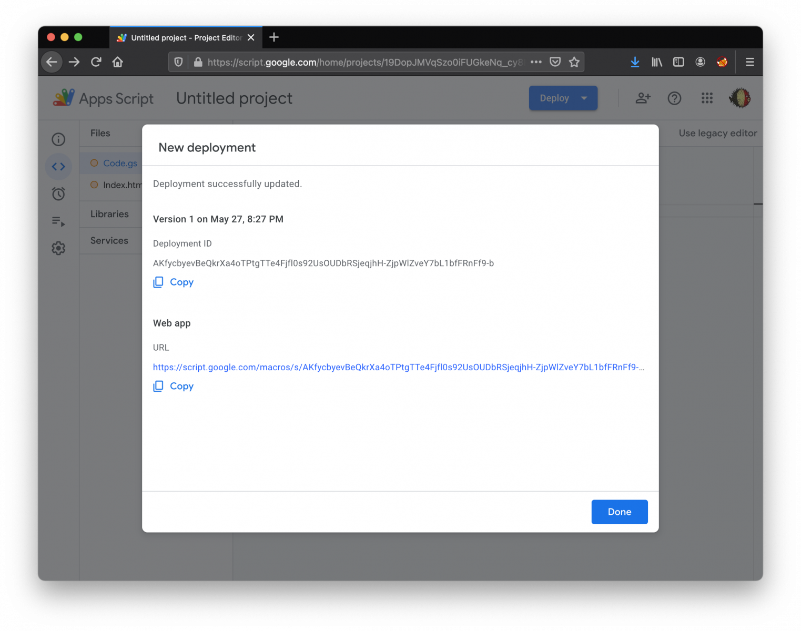The height and width of the screenshot is (631, 801).
Task: Click the Services section
Action: pyautogui.click(x=109, y=241)
